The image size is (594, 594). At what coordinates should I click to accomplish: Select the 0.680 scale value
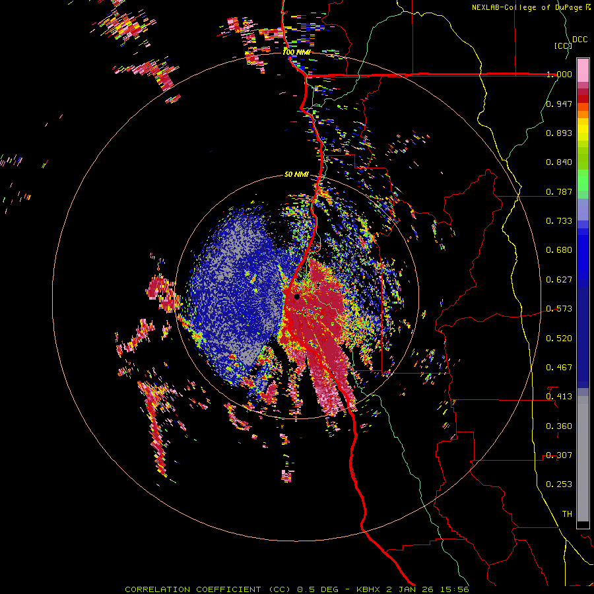pos(559,250)
